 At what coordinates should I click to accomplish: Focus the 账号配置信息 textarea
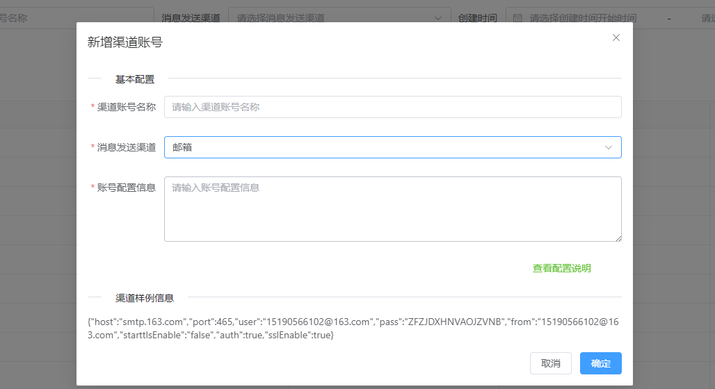click(x=392, y=209)
